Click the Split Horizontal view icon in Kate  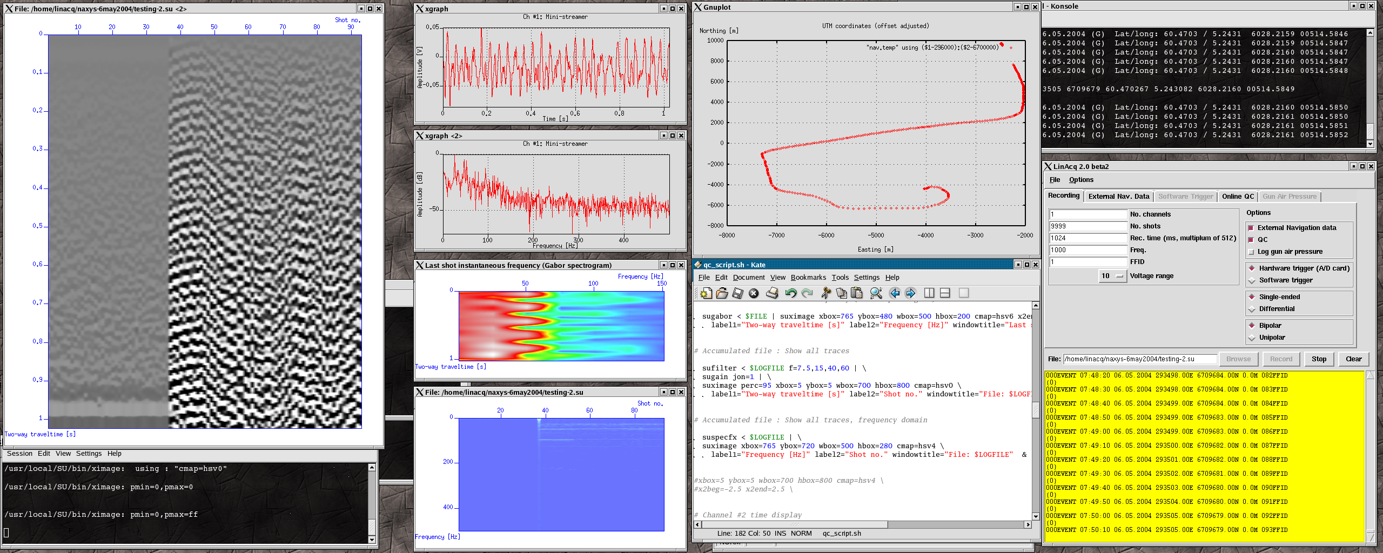945,293
